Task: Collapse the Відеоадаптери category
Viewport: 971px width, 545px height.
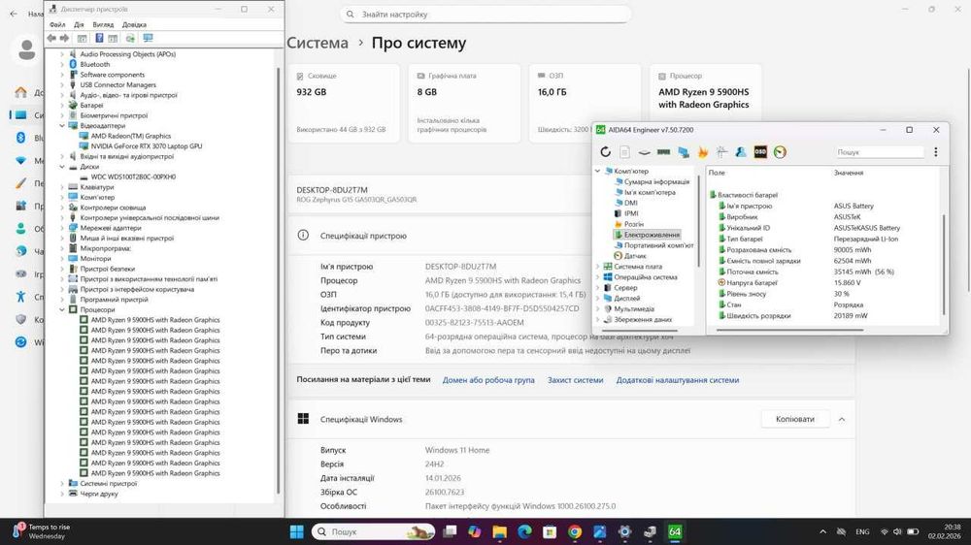Action: click(62, 125)
